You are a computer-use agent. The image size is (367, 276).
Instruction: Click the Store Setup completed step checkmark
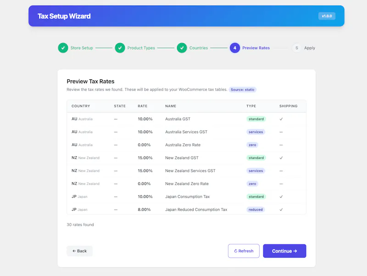click(x=63, y=48)
